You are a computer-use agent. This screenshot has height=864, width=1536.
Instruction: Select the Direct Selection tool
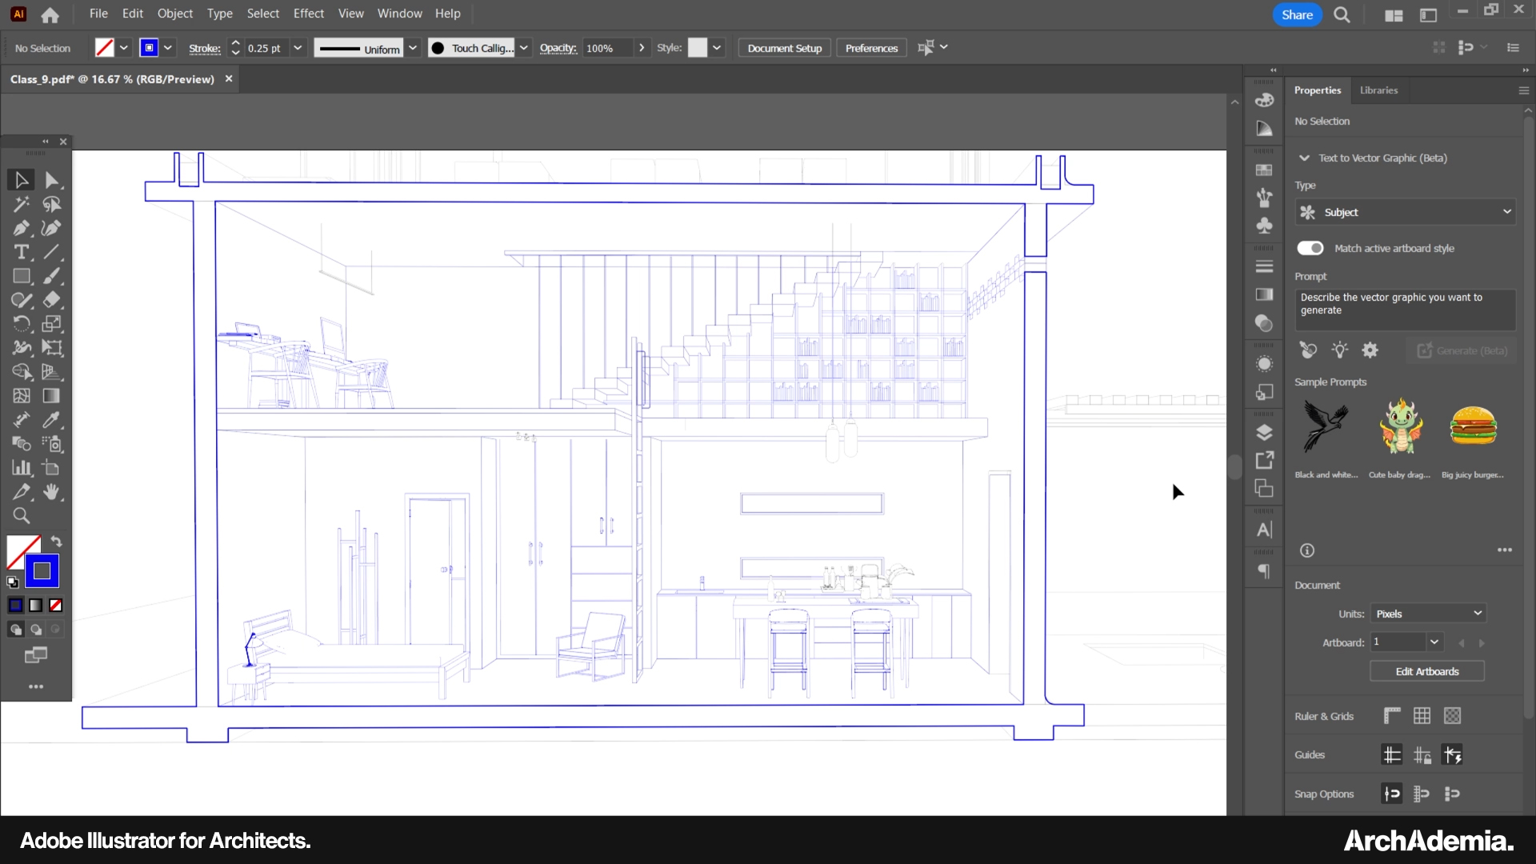click(51, 180)
